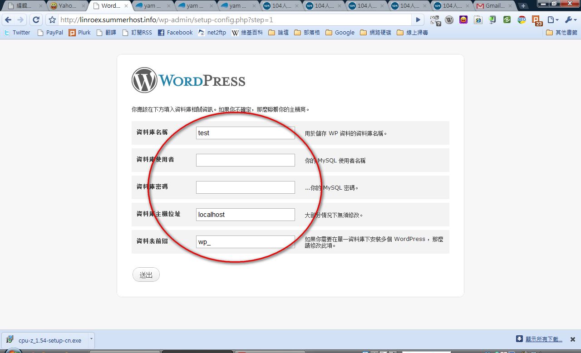Click the forward navigation arrow
Screen dimensions: 581x353
[x=20, y=20]
